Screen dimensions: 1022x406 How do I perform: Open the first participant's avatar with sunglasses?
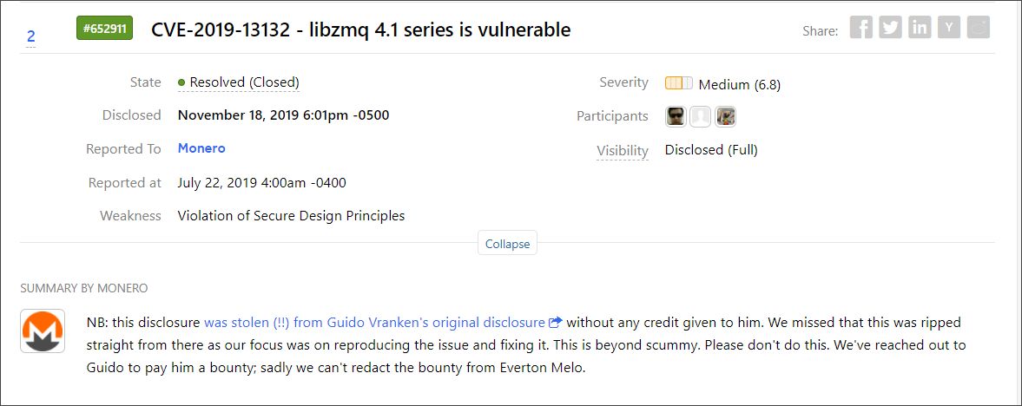point(676,116)
